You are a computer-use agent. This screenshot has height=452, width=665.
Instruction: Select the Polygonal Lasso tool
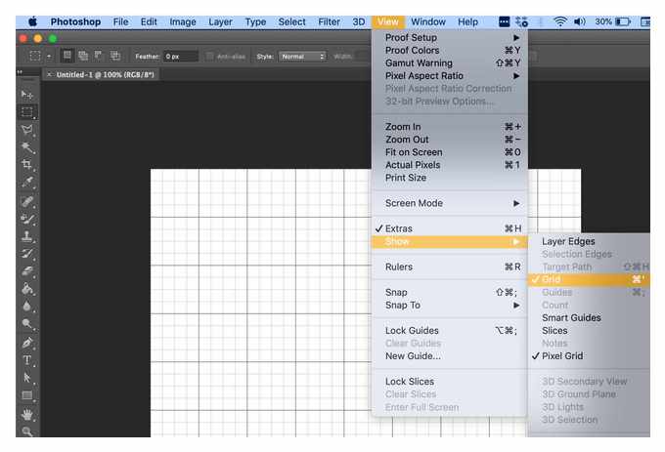(x=27, y=130)
